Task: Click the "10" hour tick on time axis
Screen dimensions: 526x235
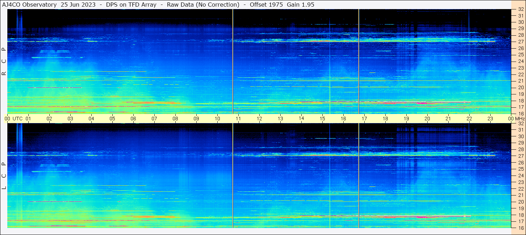Action: pyautogui.click(x=217, y=119)
